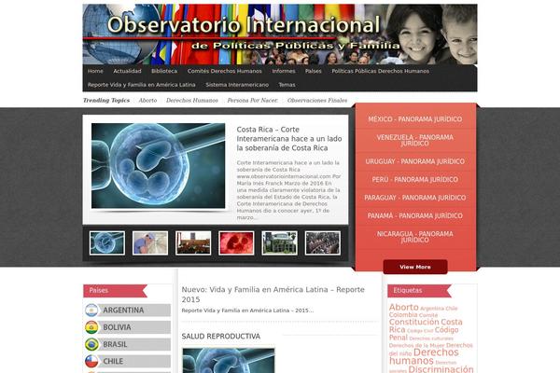This screenshot has height=373, width=560.
Task: Click the Argentina flag icon
Action: tap(91, 311)
